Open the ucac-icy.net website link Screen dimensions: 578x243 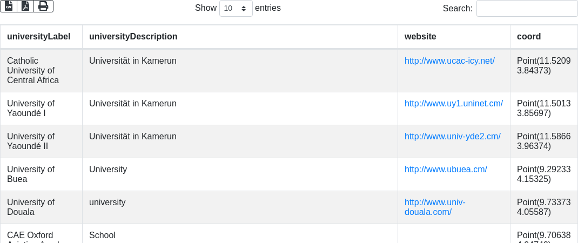click(449, 61)
